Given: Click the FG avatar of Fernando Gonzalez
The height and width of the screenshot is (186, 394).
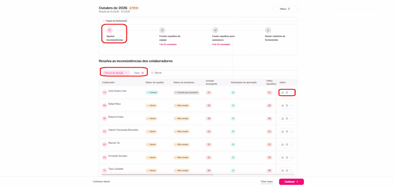Looking at the screenshot, I should point(105,158).
